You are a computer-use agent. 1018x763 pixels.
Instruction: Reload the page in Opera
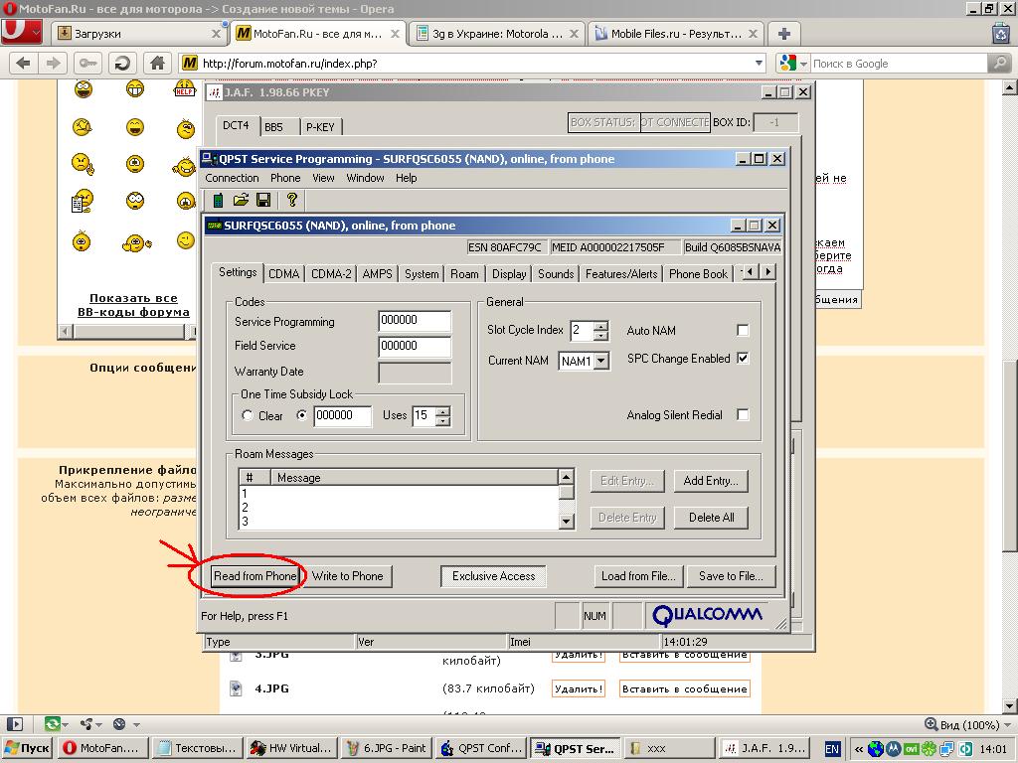[121, 63]
